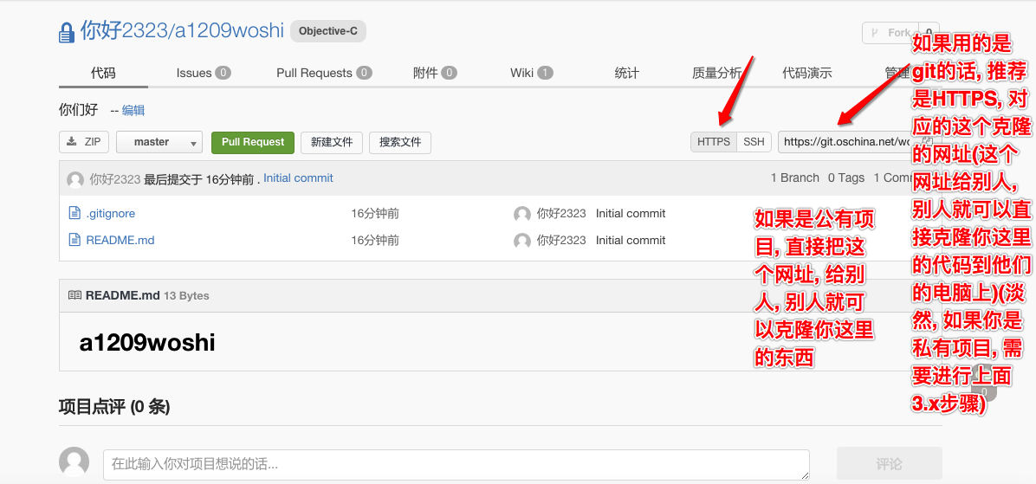The height and width of the screenshot is (484, 1036).
Task: Click the 项目点评 (0 条) heading
Action: (x=114, y=407)
